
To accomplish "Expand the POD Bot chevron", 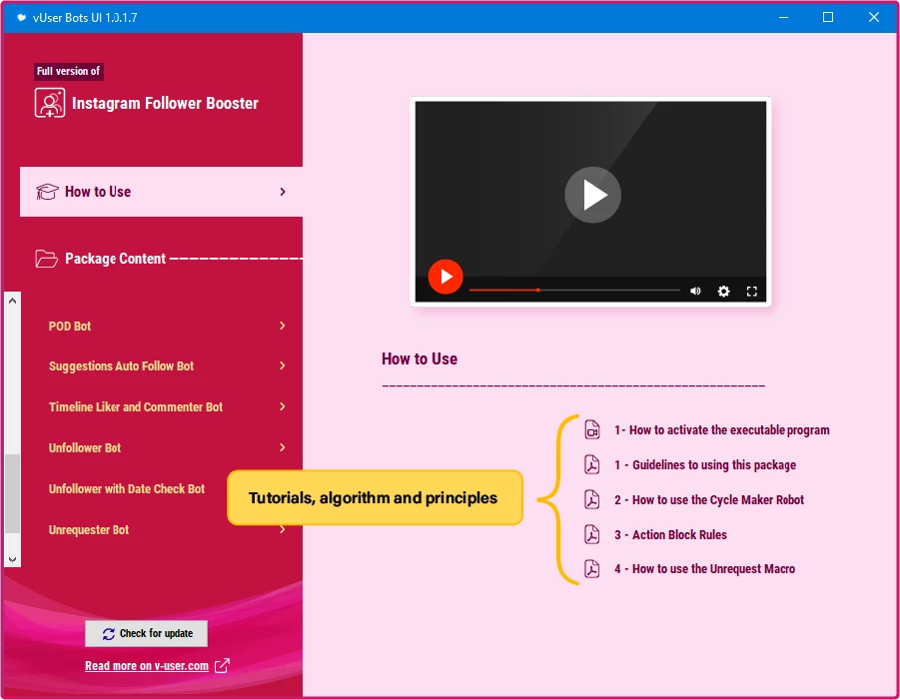I will (x=282, y=326).
